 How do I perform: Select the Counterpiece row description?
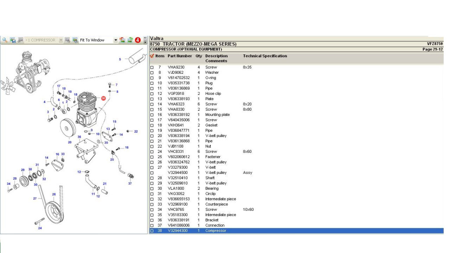(x=217, y=204)
